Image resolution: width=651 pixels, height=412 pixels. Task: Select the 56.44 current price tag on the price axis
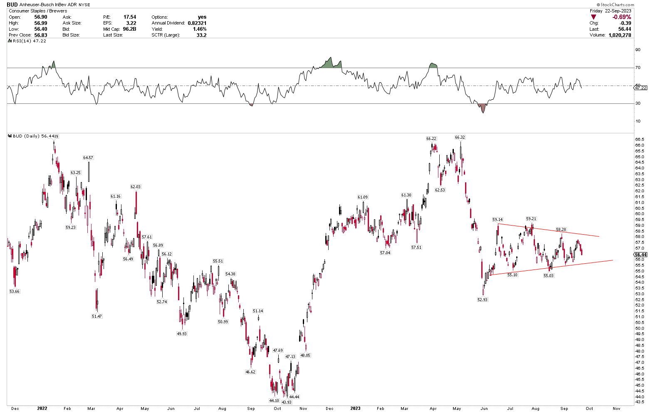click(641, 255)
